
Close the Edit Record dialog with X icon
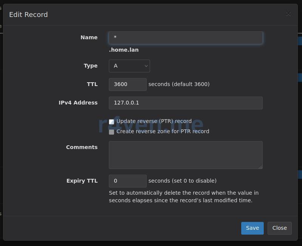(x=288, y=14)
